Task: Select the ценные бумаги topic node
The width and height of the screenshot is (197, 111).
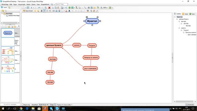Action: click(54, 45)
